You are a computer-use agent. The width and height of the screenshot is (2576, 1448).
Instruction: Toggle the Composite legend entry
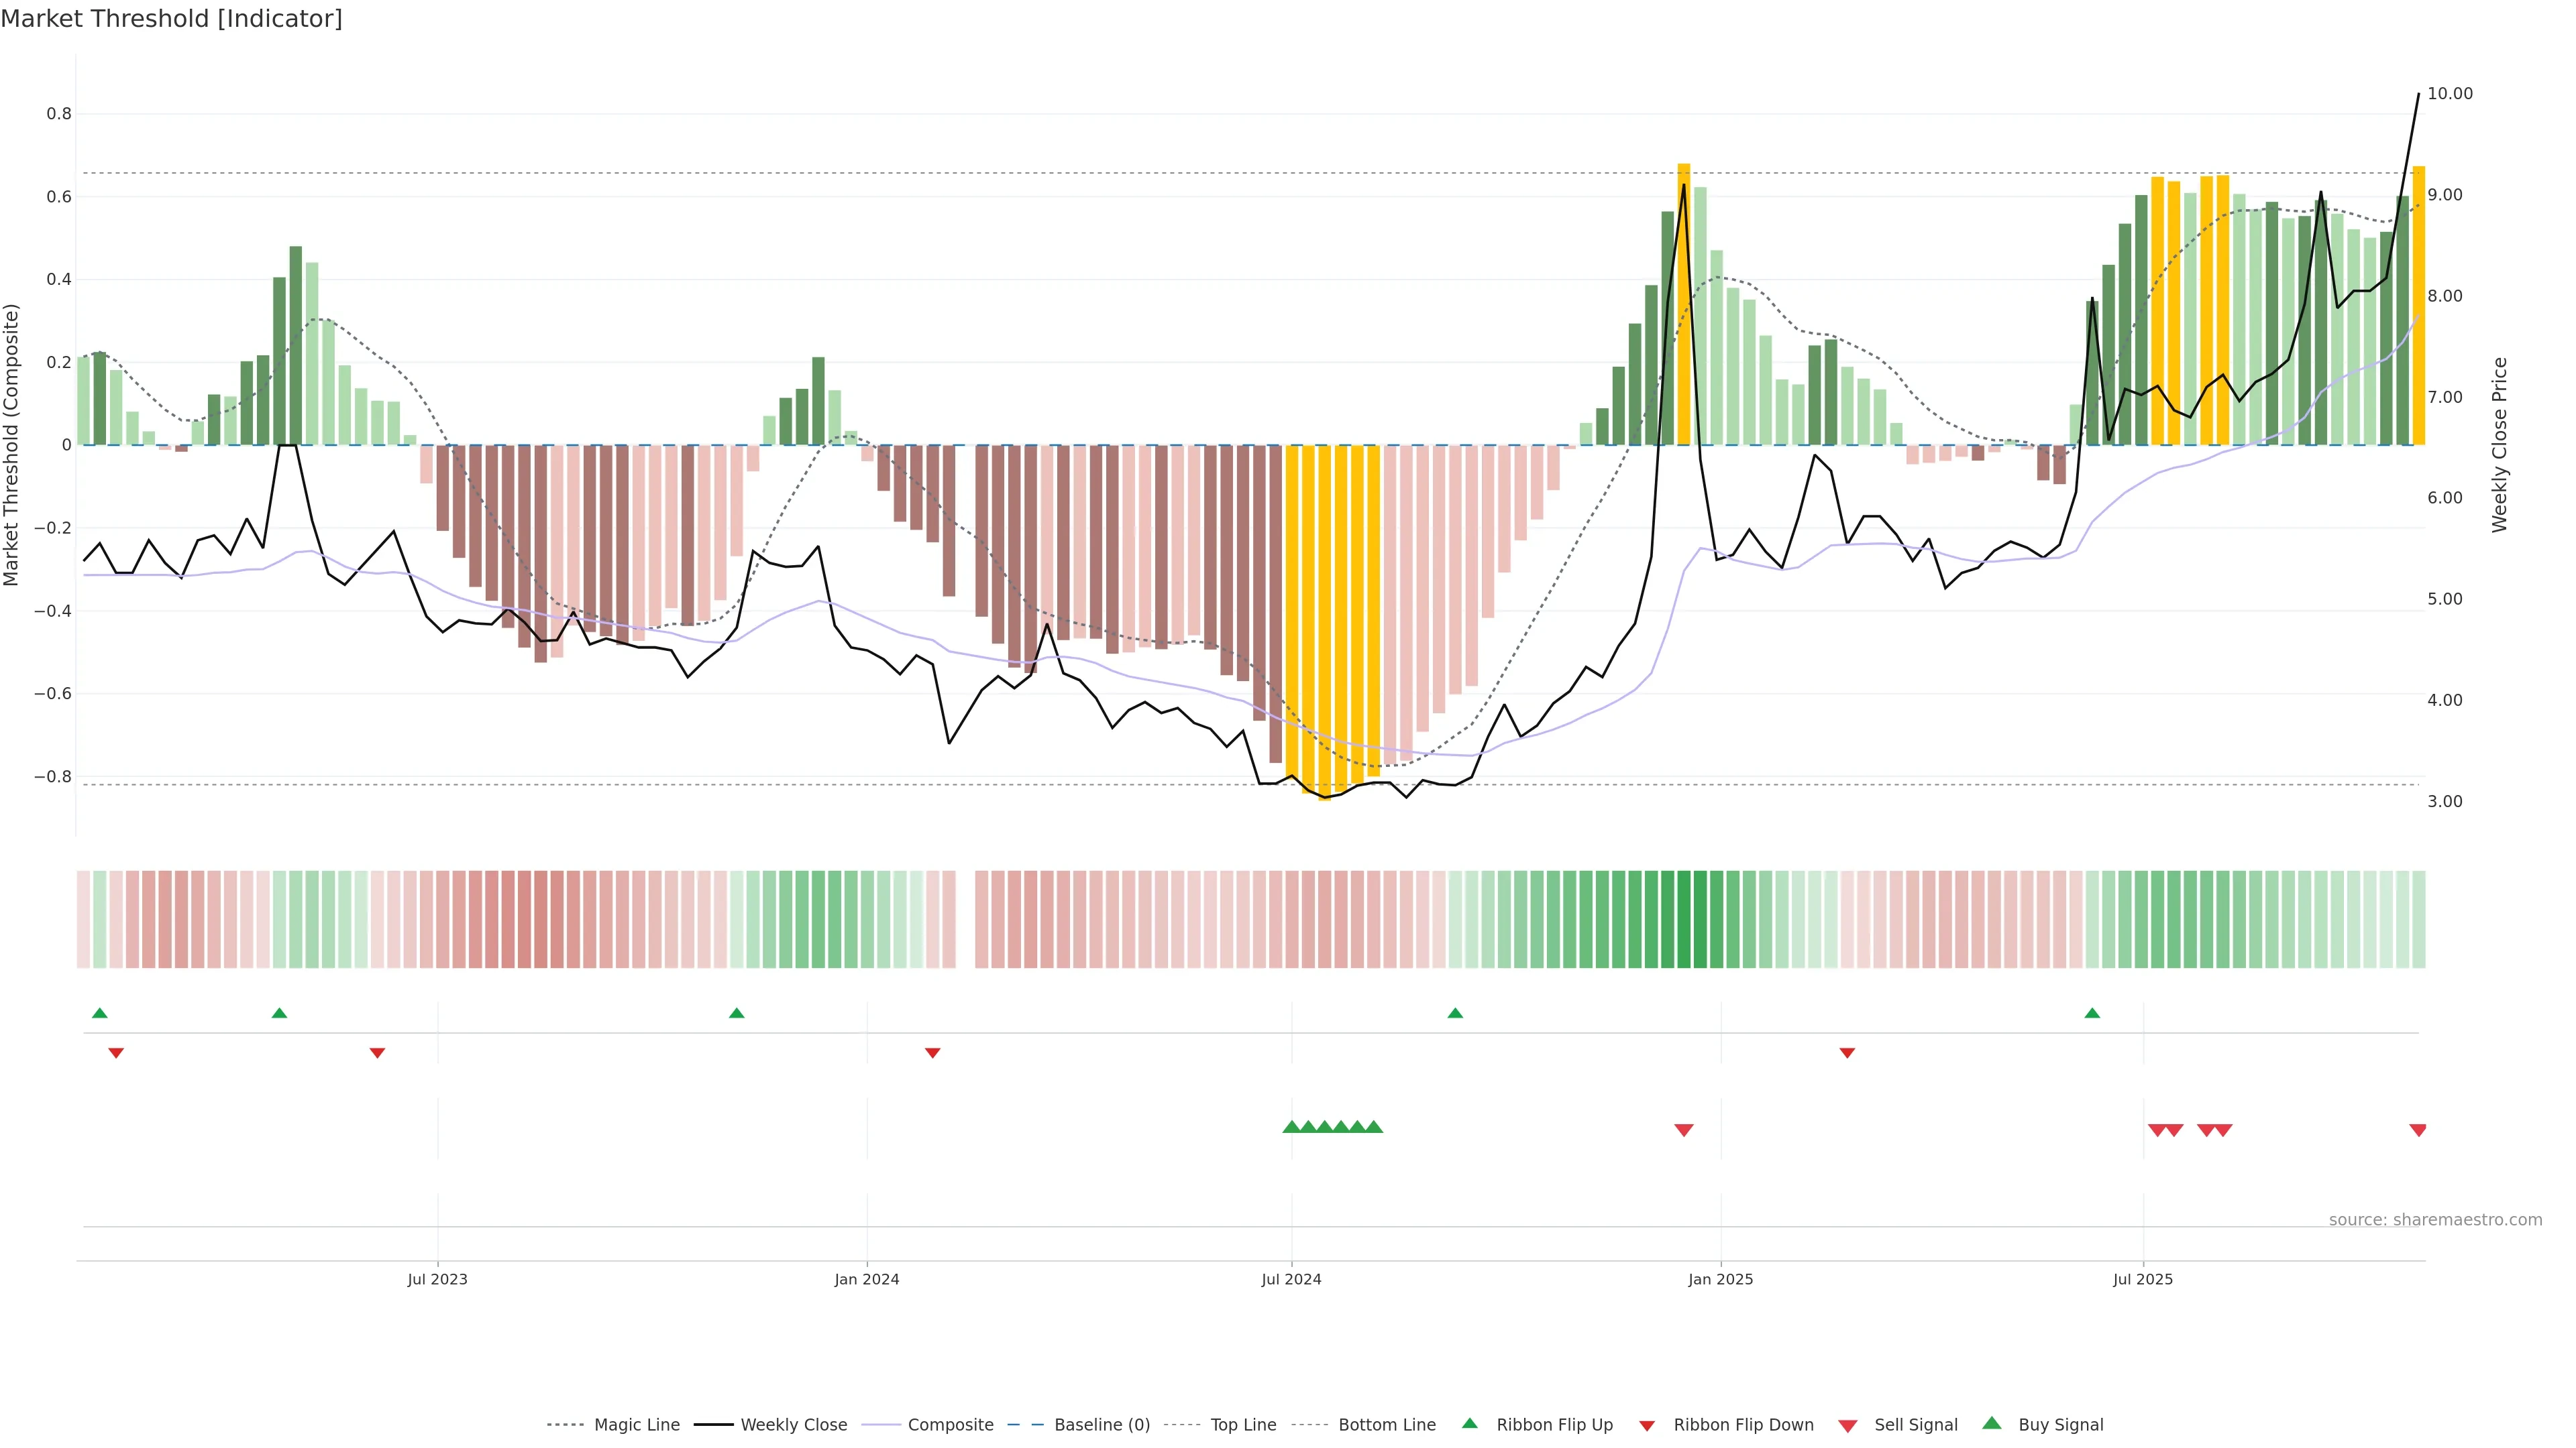[950, 1425]
